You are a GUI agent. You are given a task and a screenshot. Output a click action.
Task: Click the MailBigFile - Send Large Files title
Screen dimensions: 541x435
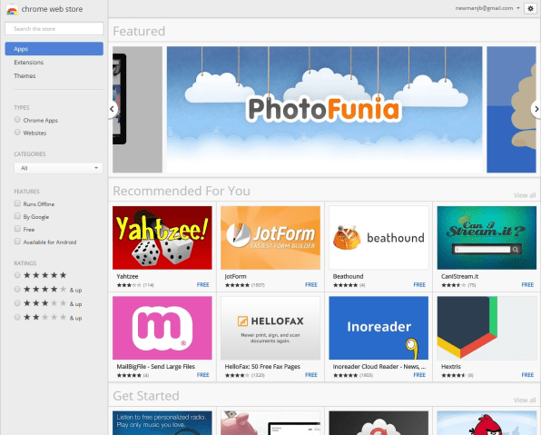(x=155, y=367)
